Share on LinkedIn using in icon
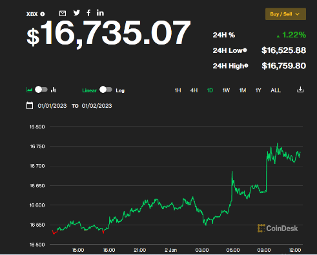 tap(100, 13)
